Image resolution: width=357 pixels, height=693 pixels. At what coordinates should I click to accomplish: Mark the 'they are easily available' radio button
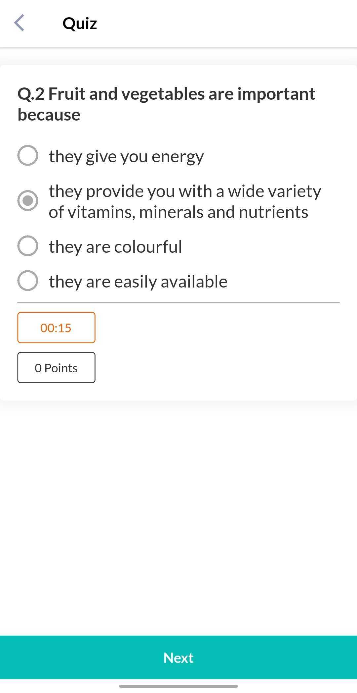[x=28, y=281]
